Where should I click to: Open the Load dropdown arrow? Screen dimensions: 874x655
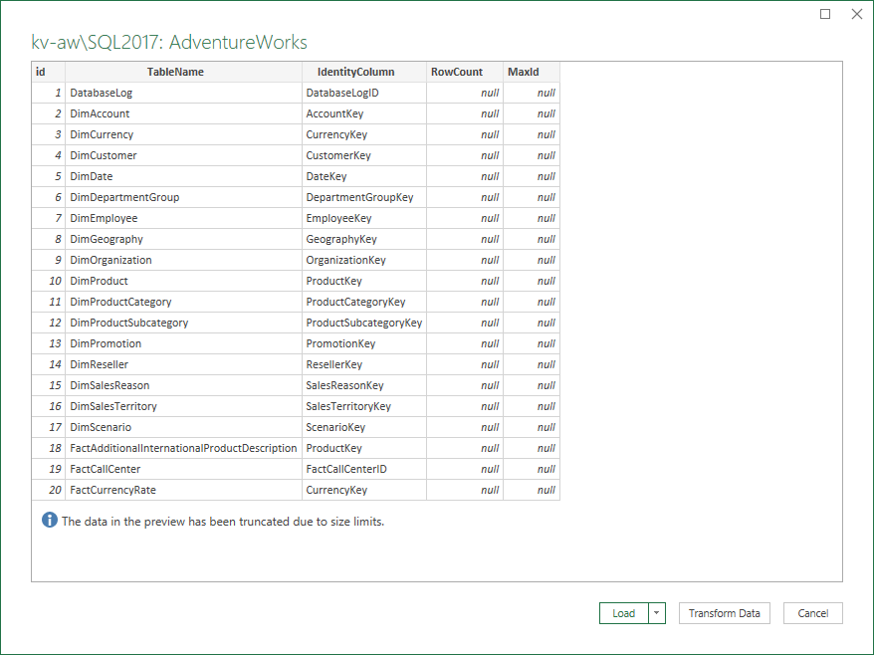657,613
